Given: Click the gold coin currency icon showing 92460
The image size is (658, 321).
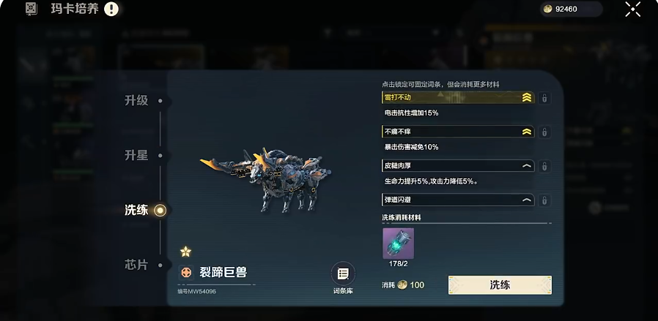Looking at the screenshot, I should tap(547, 10).
